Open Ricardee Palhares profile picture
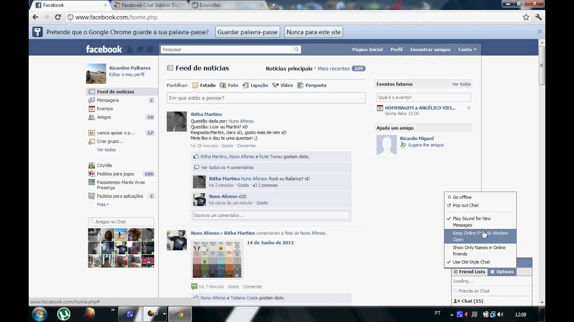The height and width of the screenshot is (322, 574). pyautogui.click(x=96, y=73)
